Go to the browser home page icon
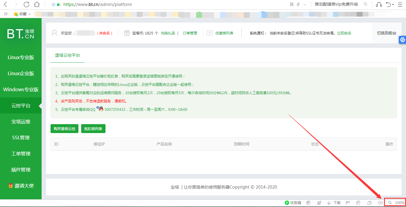The height and width of the screenshot is (207, 406). pyautogui.click(x=37, y=4)
